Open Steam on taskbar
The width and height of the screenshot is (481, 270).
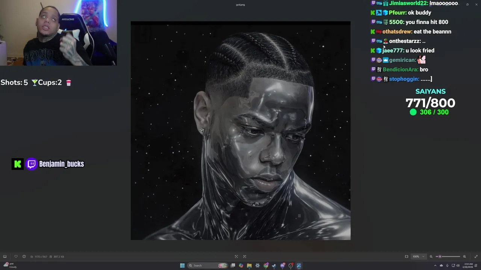274,265
